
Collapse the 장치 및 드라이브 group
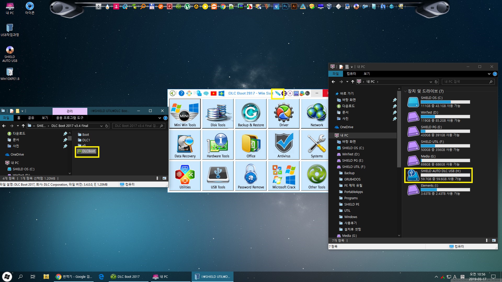pyautogui.click(x=405, y=91)
